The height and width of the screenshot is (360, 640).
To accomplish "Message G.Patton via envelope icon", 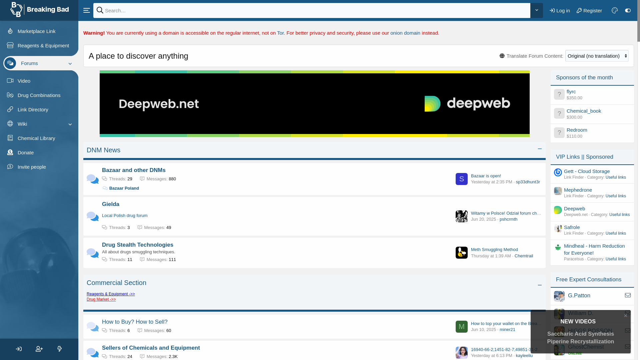I will point(628,295).
